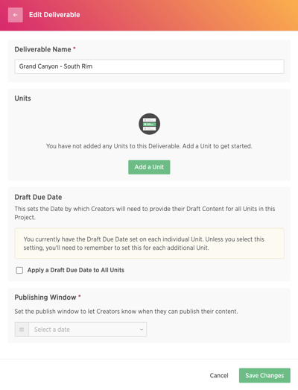The width and height of the screenshot is (298, 390).
Task: Click the Deliverable Name label
Action: pyautogui.click(x=42, y=49)
